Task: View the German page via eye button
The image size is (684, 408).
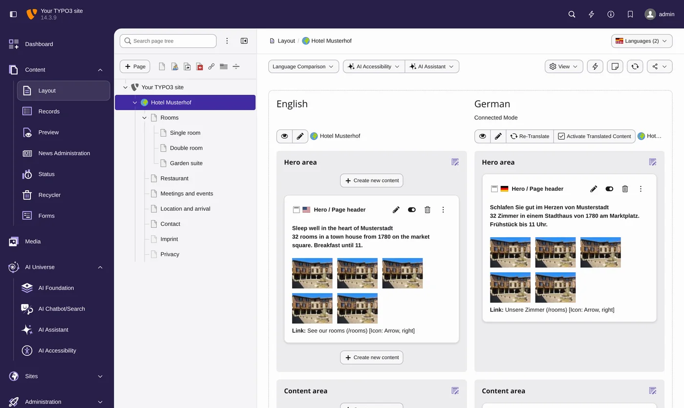Action: (482, 136)
